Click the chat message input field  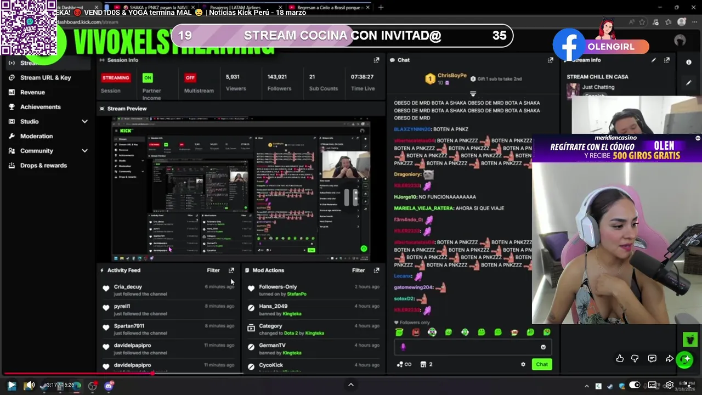(x=472, y=347)
